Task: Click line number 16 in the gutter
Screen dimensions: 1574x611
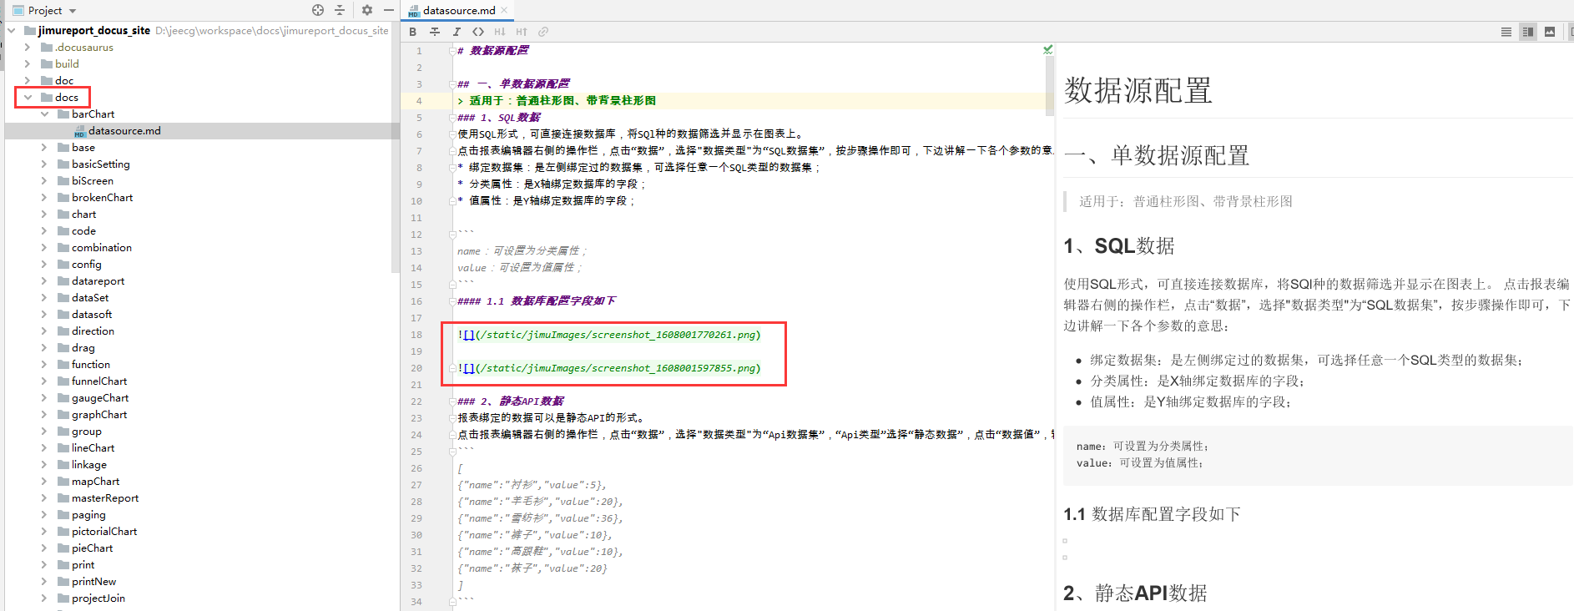Action: (416, 301)
